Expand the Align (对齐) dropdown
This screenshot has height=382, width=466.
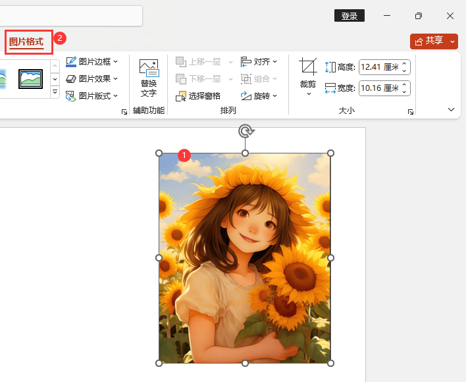click(259, 62)
